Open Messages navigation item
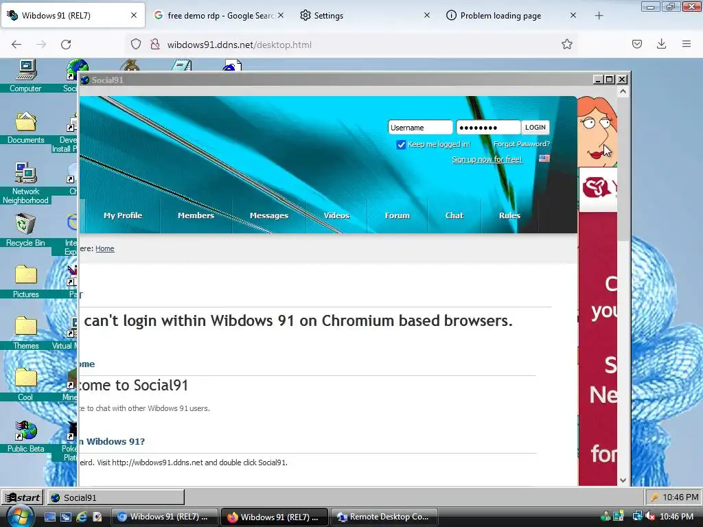703x527 pixels. click(269, 215)
